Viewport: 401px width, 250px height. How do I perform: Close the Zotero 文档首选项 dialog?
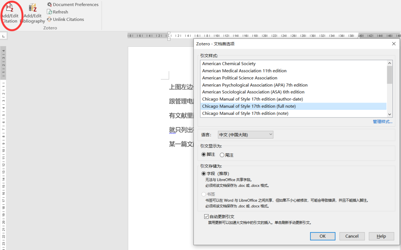(394, 44)
